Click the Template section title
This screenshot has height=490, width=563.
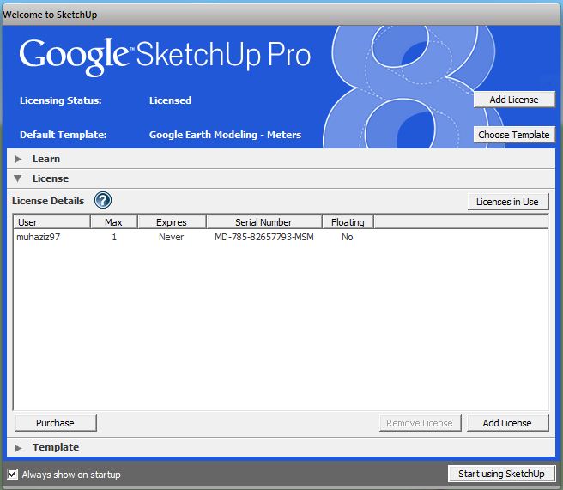point(56,447)
